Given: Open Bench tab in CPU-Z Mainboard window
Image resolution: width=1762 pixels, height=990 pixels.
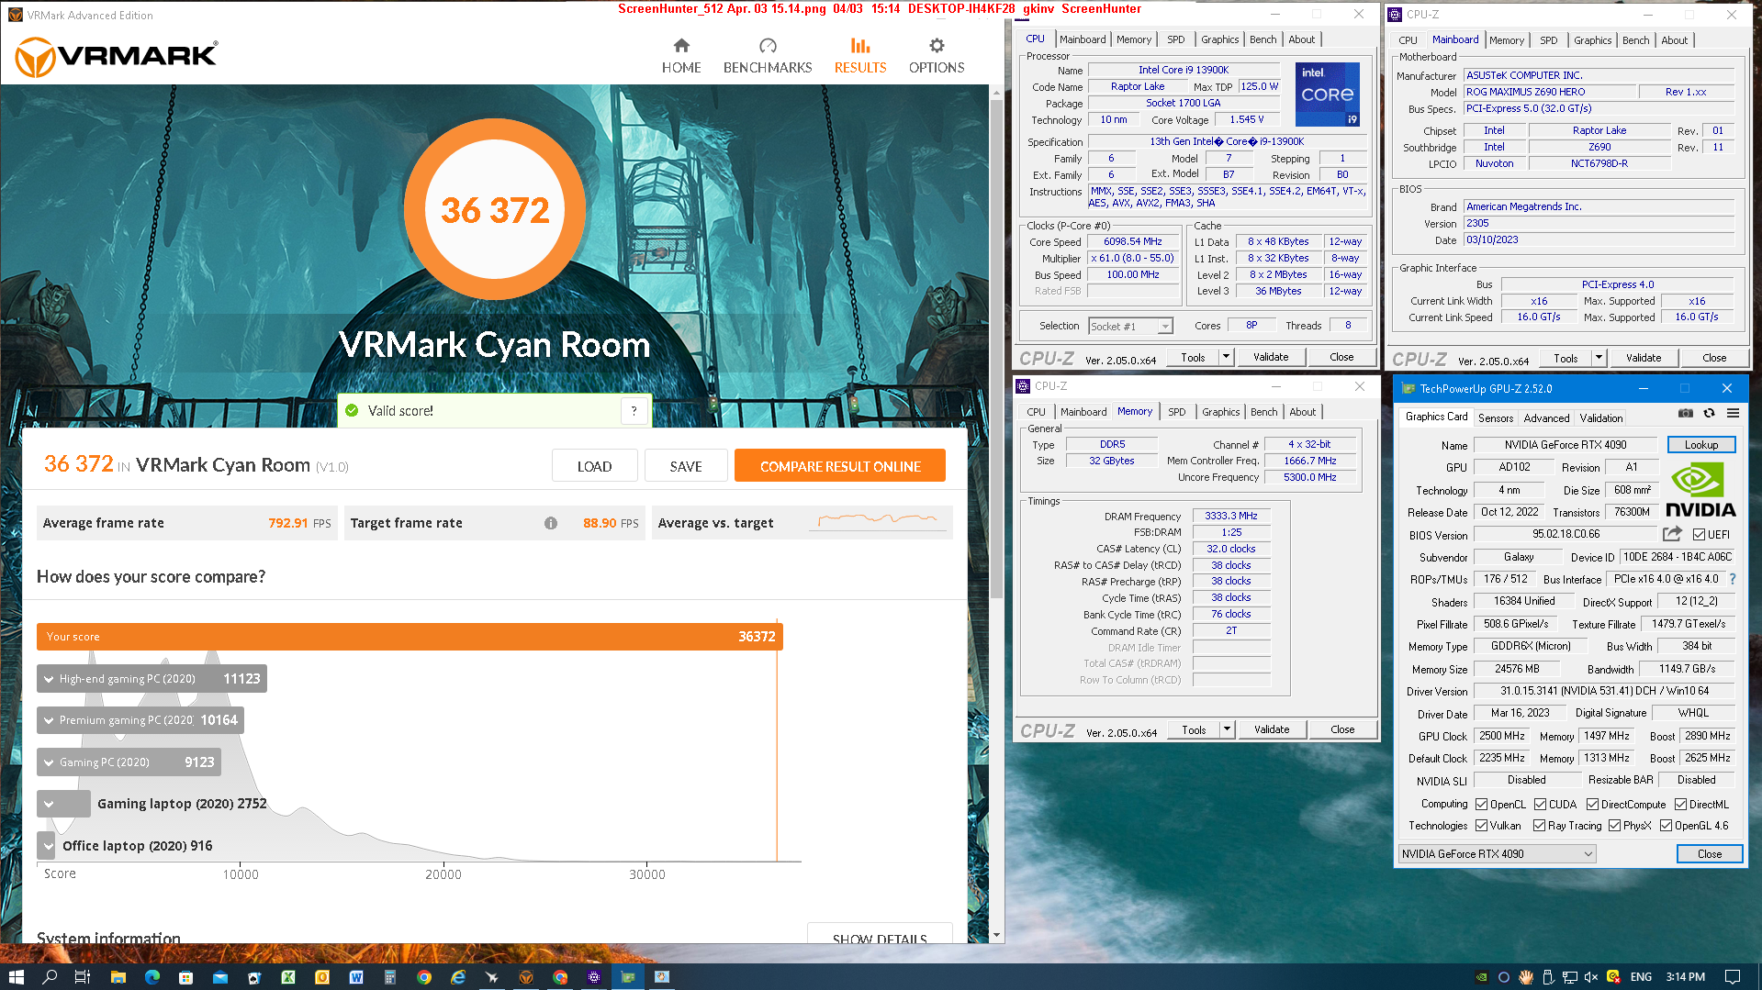Looking at the screenshot, I should [x=1635, y=40].
